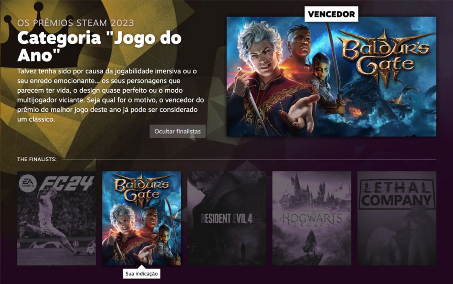The image size is (453, 284).
Task: Select the Resident Evil 4 finalist cover
Action: point(227,218)
